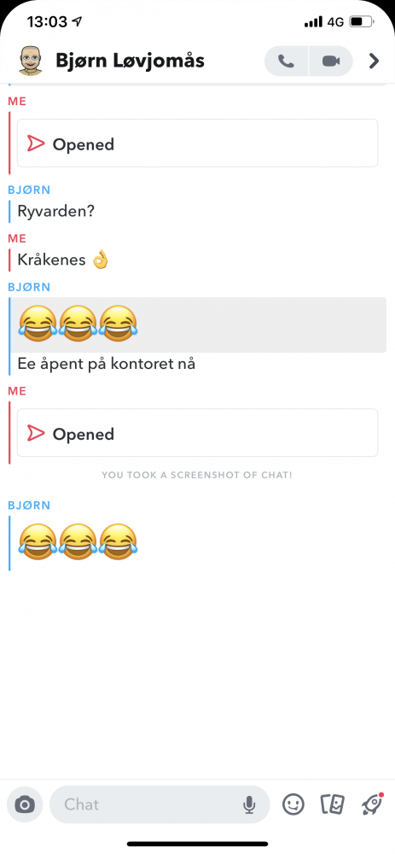Start a voice call with Bjørn
This screenshot has height=854, width=395.
[286, 61]
